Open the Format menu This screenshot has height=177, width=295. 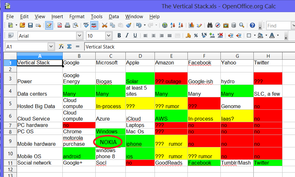77,17
